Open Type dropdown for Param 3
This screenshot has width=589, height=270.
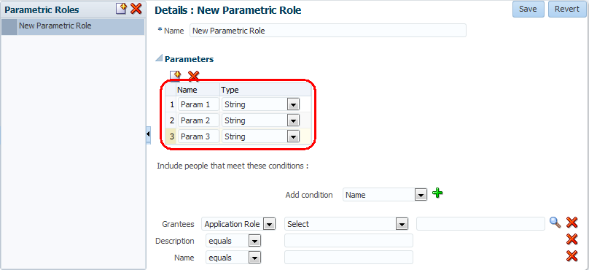292,136
